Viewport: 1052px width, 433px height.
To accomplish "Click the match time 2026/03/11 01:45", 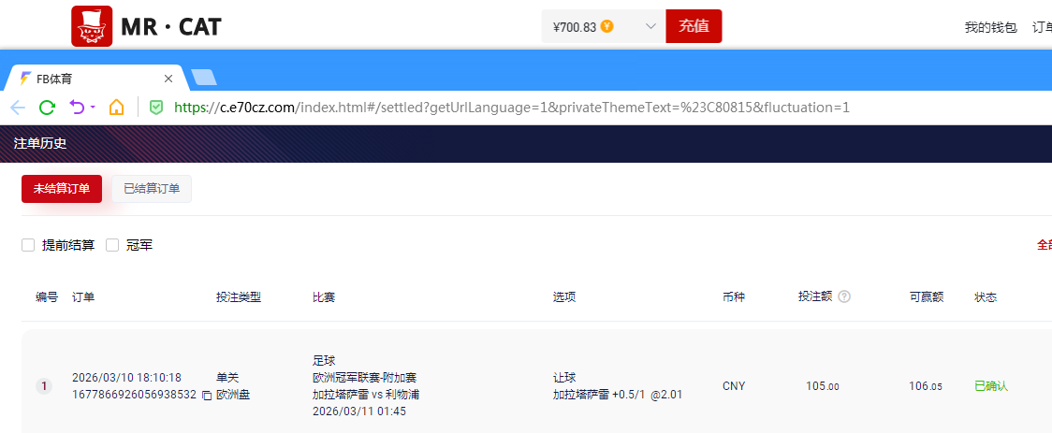I will [359, 411].
